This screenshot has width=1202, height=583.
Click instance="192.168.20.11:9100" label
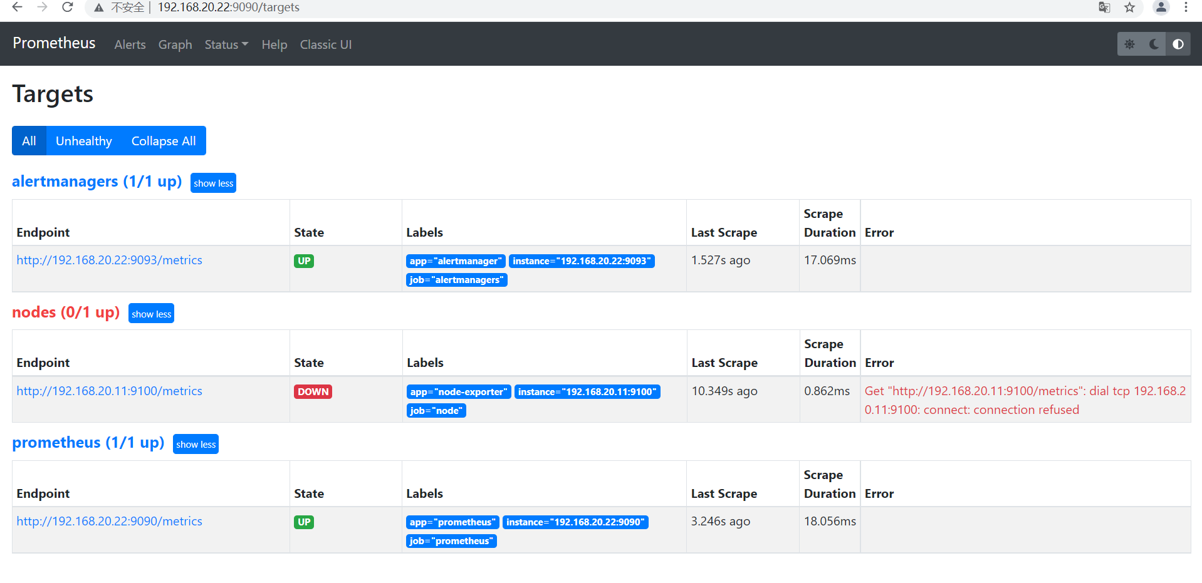pos(587,392)
